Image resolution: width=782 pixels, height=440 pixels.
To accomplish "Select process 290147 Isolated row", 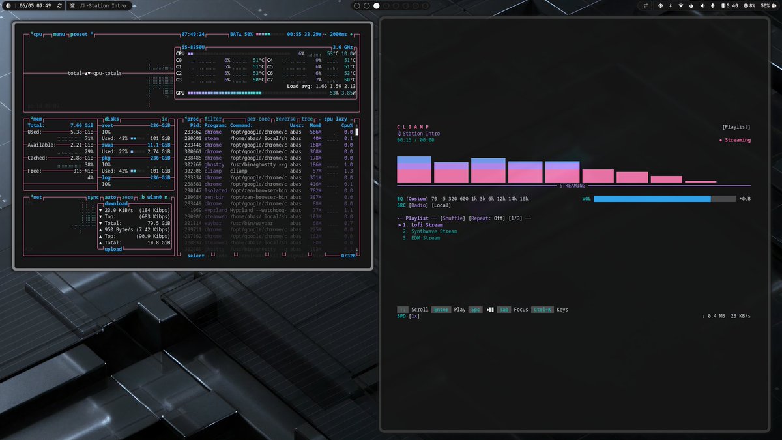I will click(268, 190).
